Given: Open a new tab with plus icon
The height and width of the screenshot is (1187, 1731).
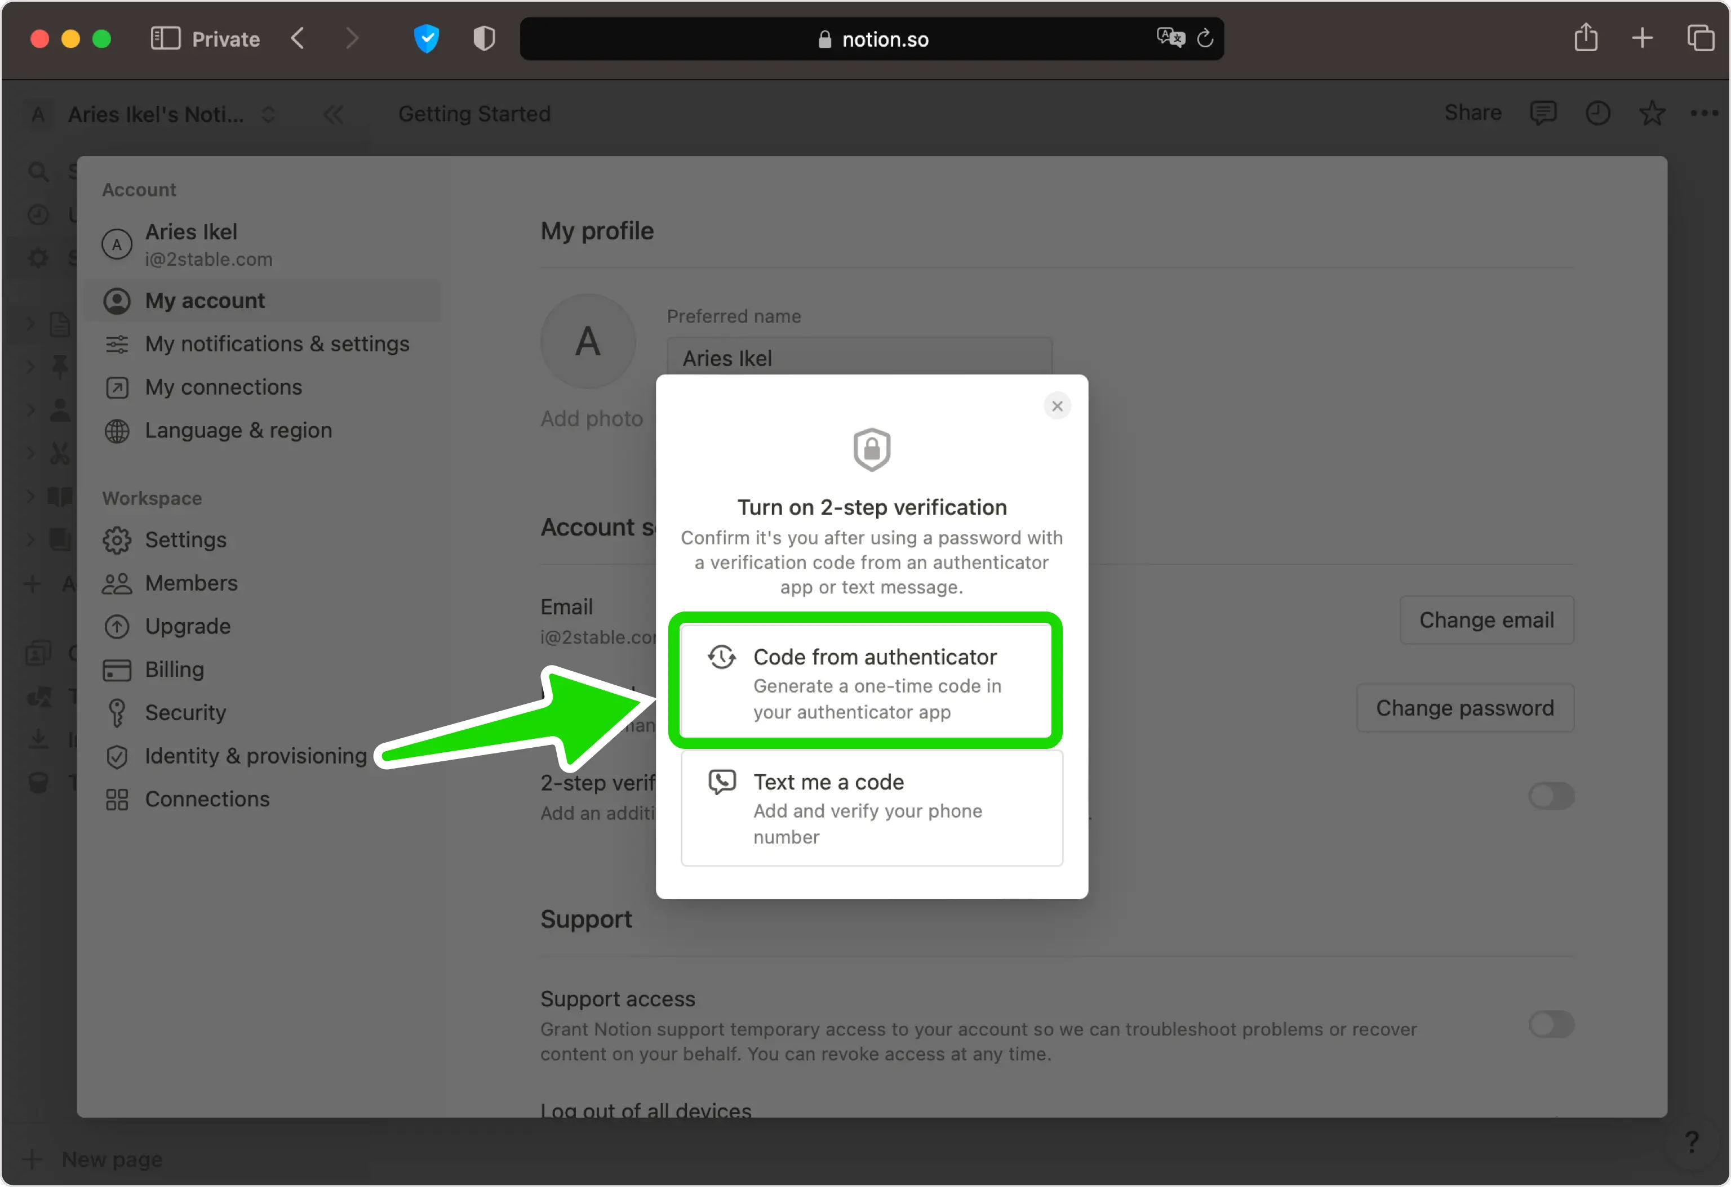Looking at the screenshot, I should click(1641, 37).
